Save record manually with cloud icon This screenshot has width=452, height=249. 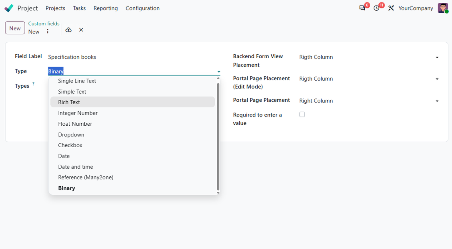[68, 30]
